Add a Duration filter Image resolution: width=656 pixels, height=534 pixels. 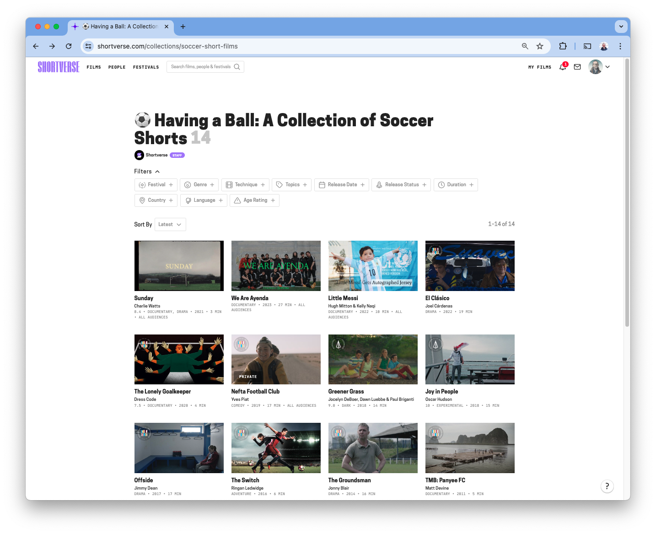(455, 185)
